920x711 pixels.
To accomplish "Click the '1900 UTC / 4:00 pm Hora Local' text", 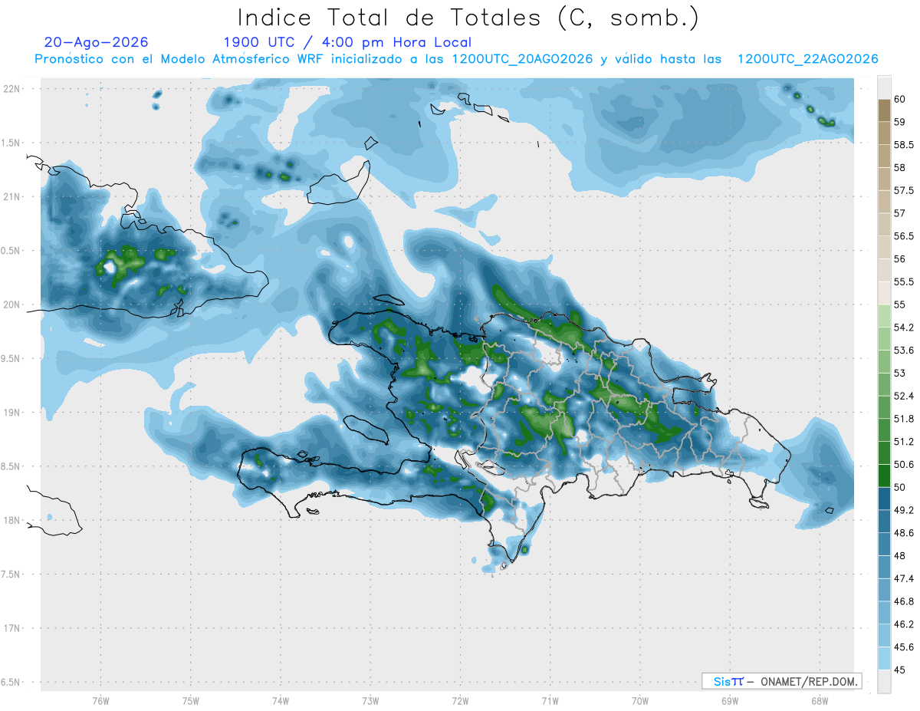I will [x=347, y=42].
